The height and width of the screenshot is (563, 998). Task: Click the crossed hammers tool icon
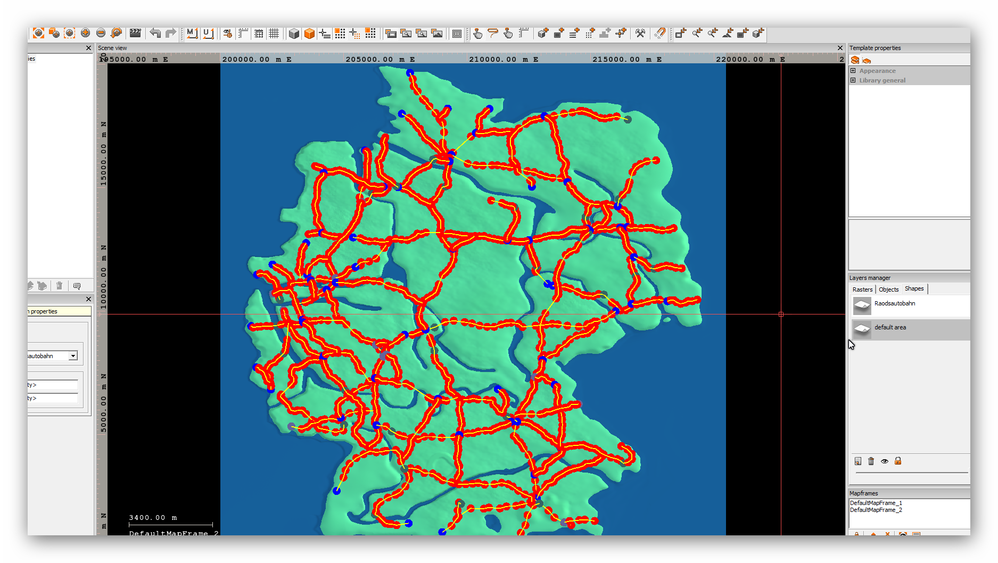click(x=640, y=34)
